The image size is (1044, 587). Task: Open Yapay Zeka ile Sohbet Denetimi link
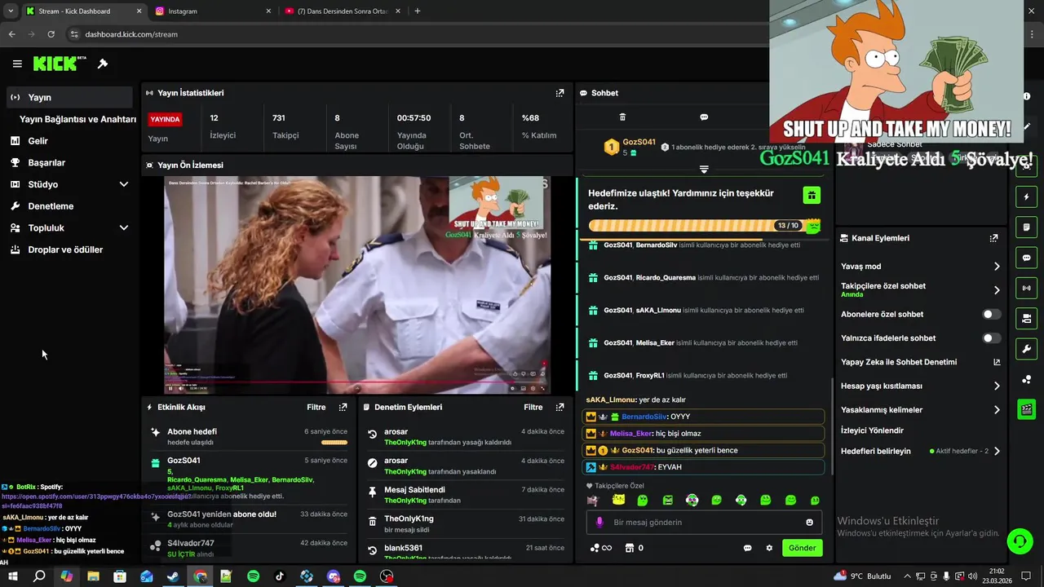click(921, 362)
